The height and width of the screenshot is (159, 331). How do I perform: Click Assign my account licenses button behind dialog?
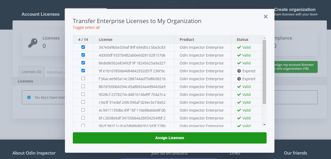[296, 67]
